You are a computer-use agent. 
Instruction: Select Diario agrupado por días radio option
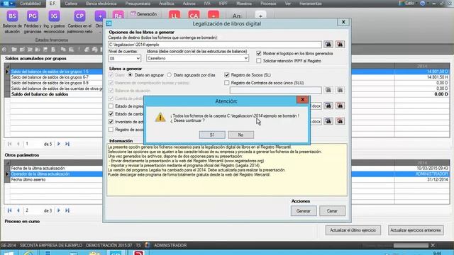[169, 75]
